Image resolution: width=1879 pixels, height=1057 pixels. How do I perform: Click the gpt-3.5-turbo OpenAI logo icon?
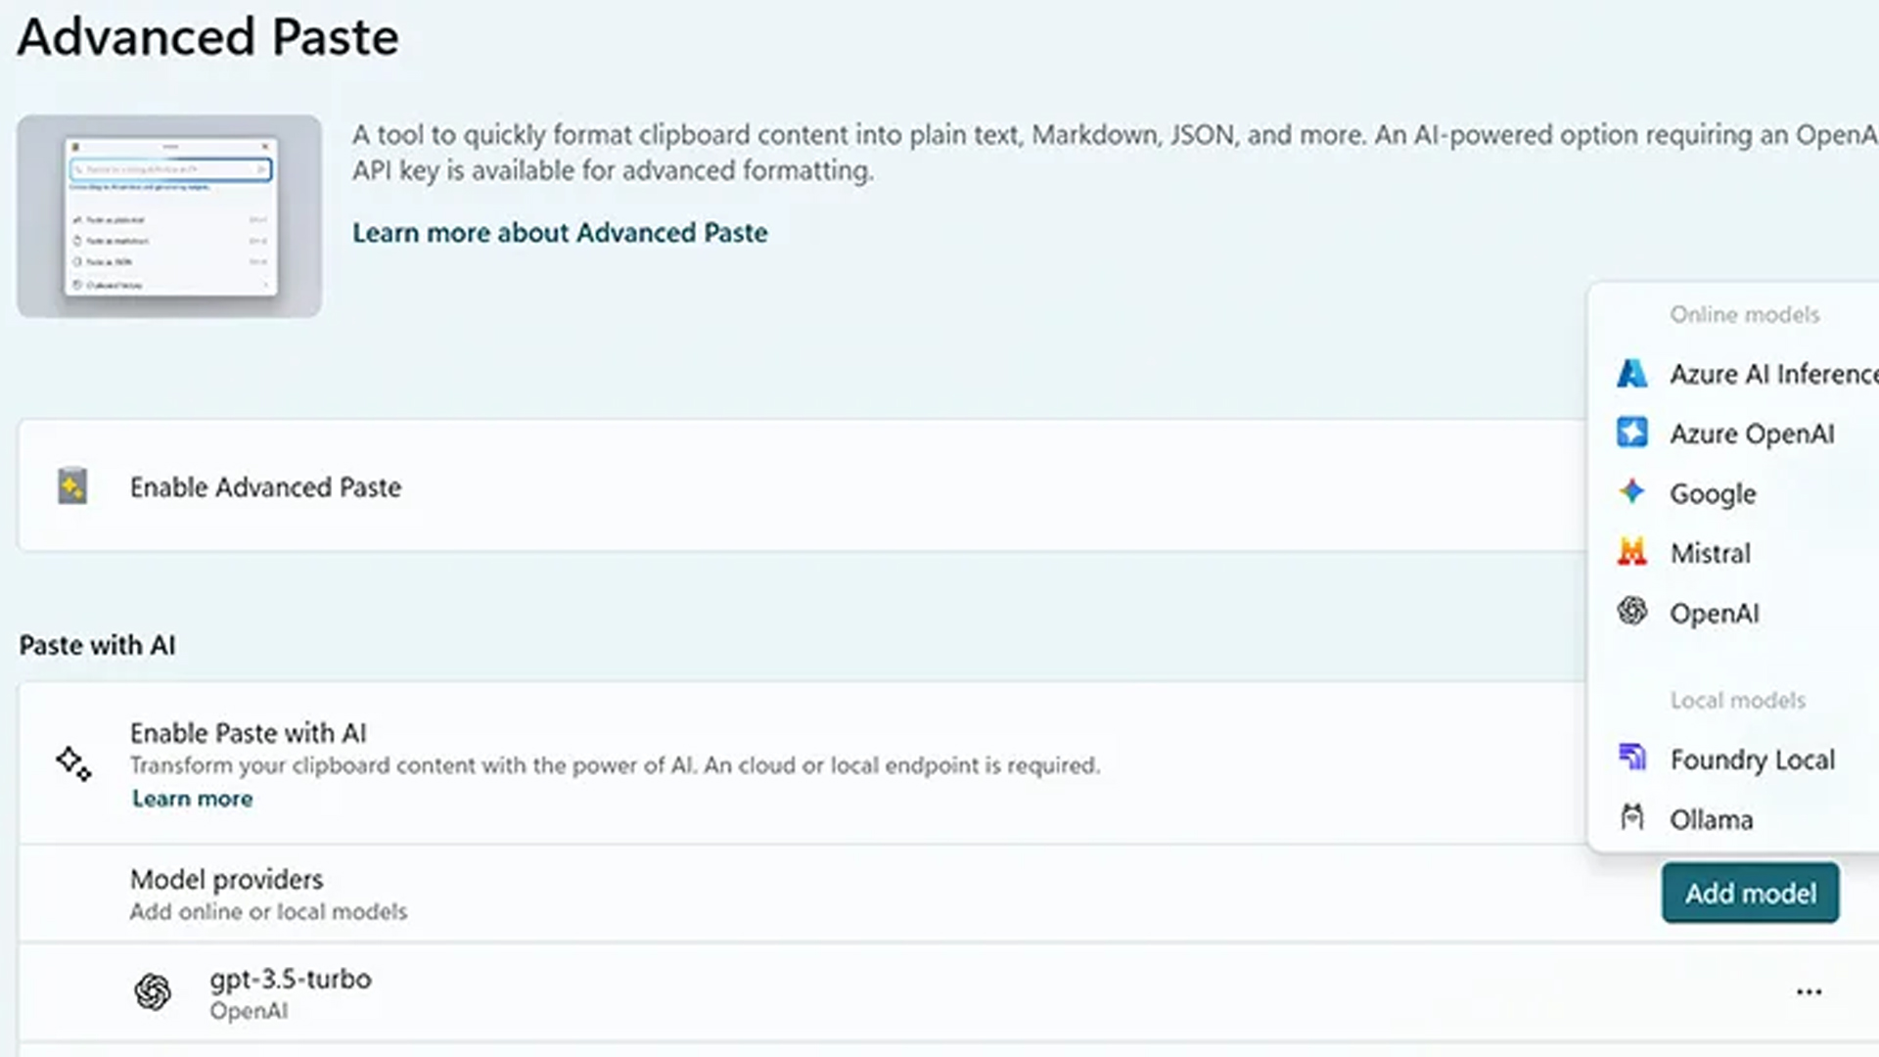(x=153, y=992)
